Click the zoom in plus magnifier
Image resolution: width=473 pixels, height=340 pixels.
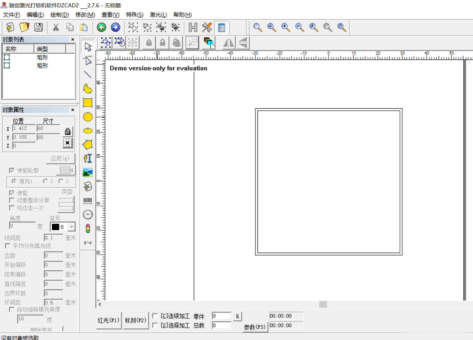[286, 27]
